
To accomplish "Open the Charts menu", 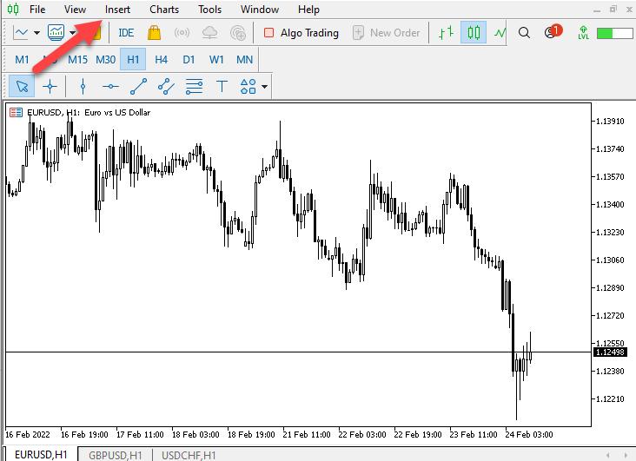I will [163, 10].
